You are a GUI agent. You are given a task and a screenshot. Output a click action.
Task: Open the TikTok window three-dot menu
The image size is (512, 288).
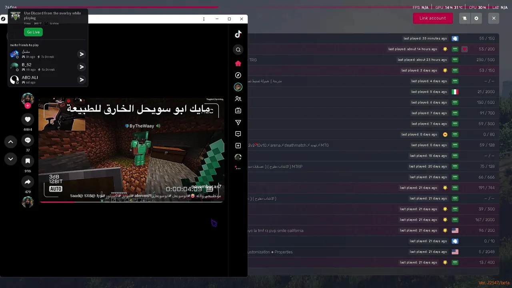(x=204, y=19)
